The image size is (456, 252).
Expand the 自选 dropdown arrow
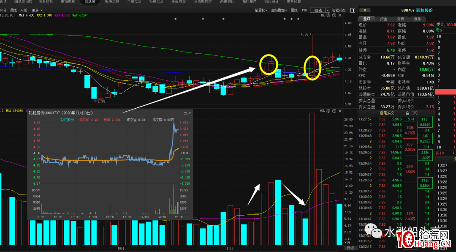[x=328, y=10]
